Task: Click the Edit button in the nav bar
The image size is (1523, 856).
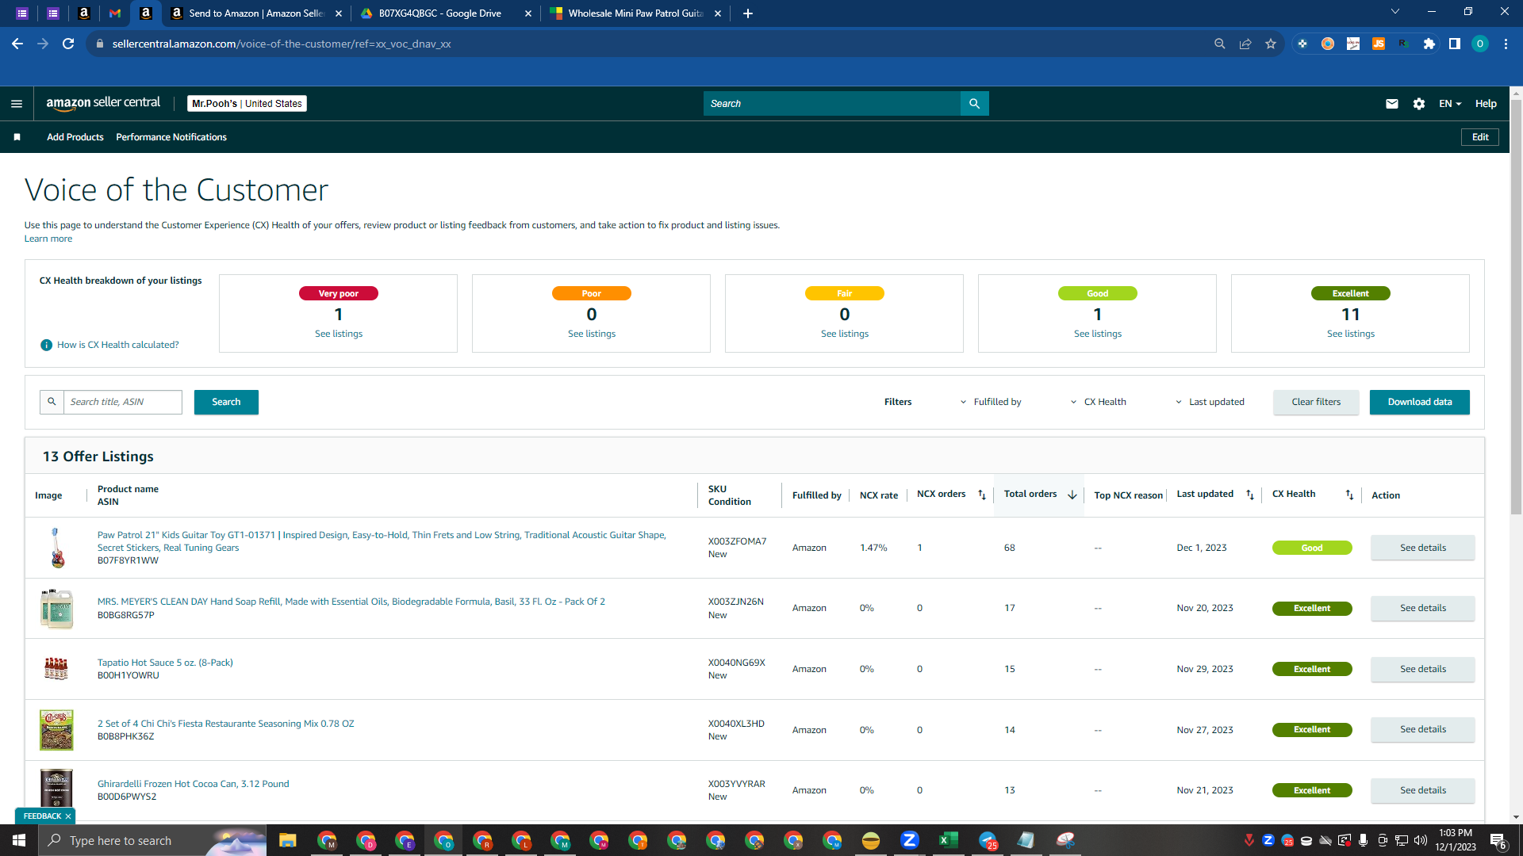Action: click(x=1480, y=137)
